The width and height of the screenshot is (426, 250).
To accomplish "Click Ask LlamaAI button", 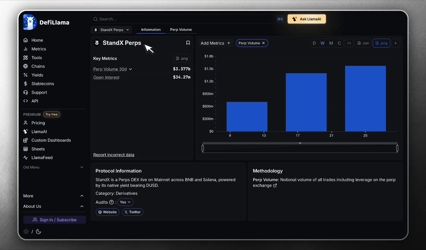I will (x=307, y=19).
